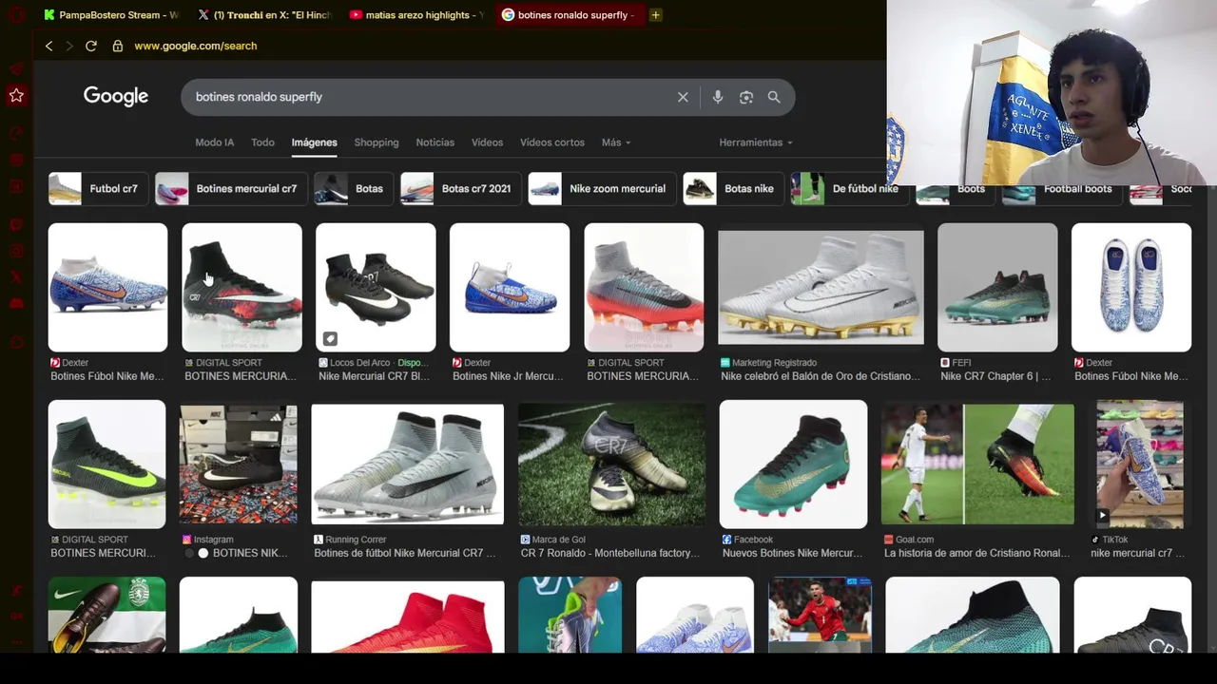The width and height of the screenshot is (1217, 684).
Task: Open the Opera menu logo
Action: (x=16, y=15)
